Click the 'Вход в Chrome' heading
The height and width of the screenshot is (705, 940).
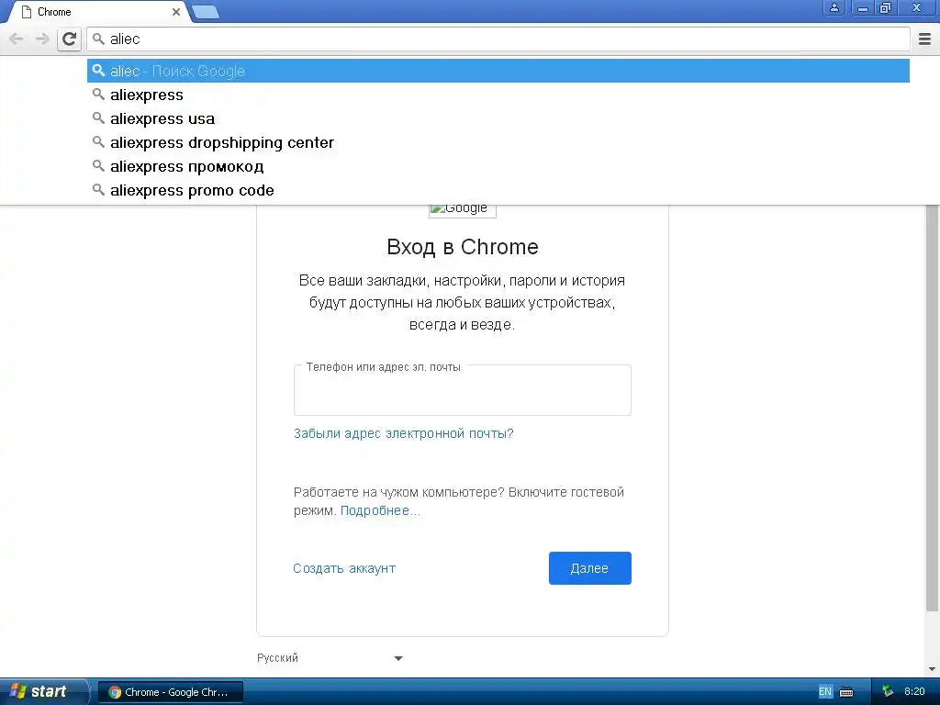click(x=463, y=247)
